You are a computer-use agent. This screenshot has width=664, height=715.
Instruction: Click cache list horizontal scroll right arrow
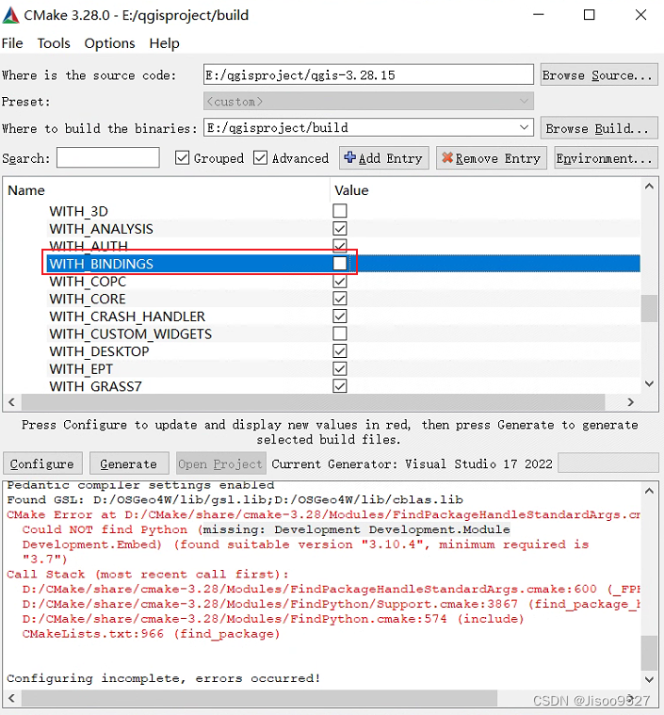click(x=631, y=402)
